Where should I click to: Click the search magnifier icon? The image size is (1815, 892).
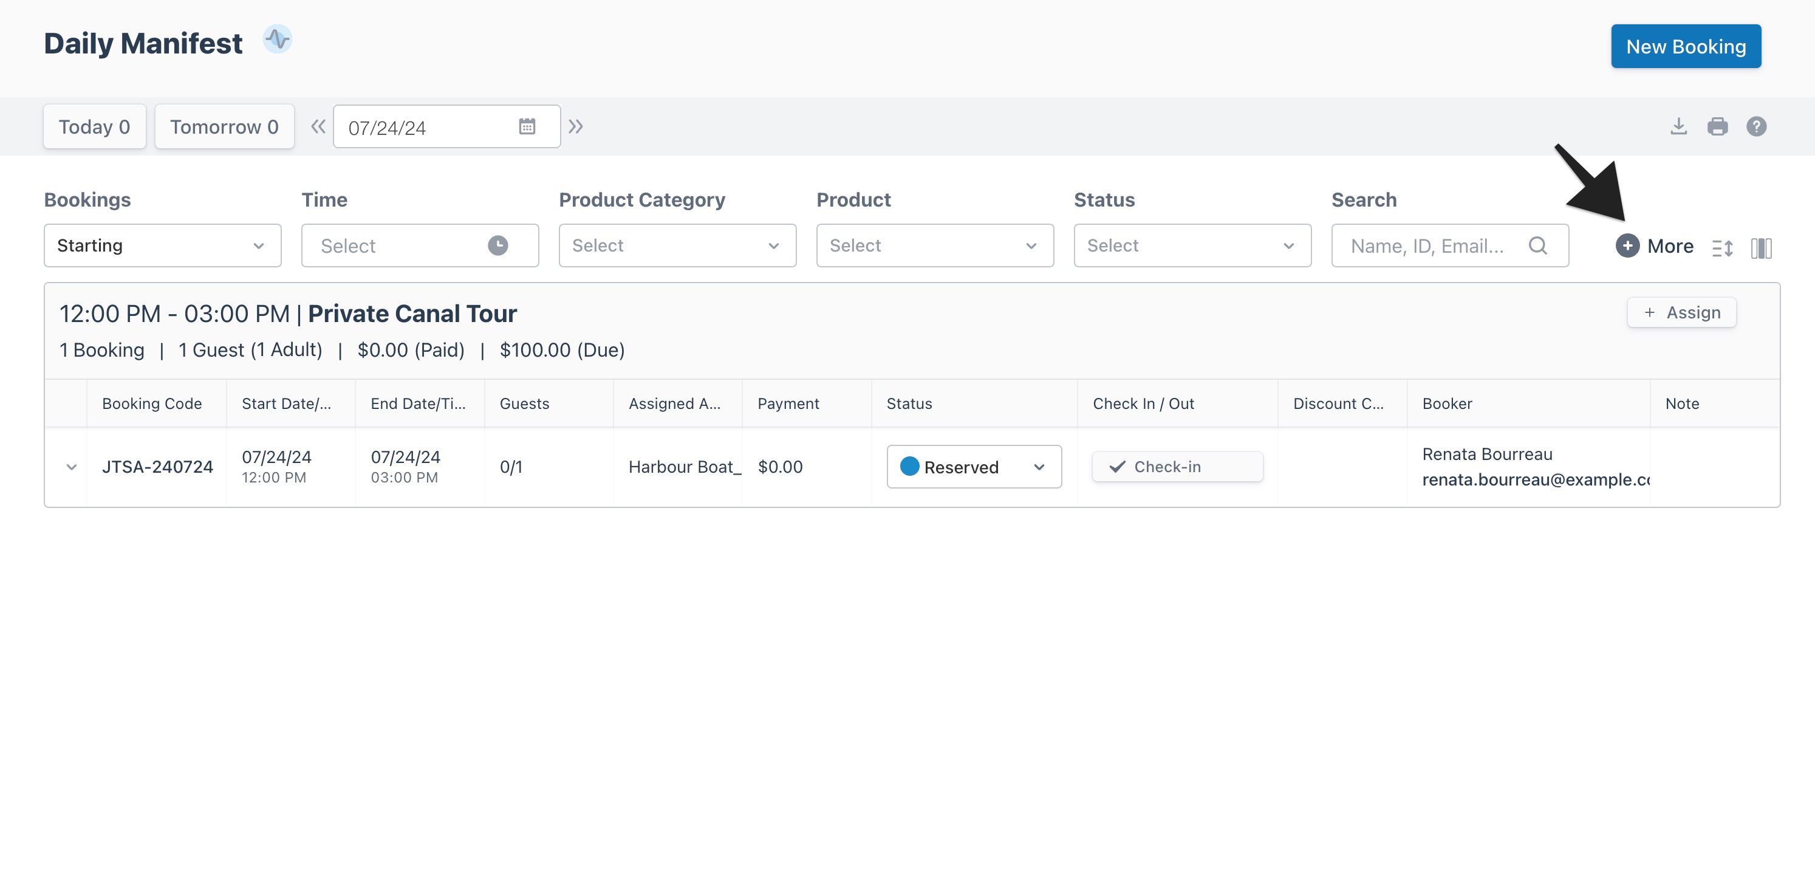tap(1537, 245)
